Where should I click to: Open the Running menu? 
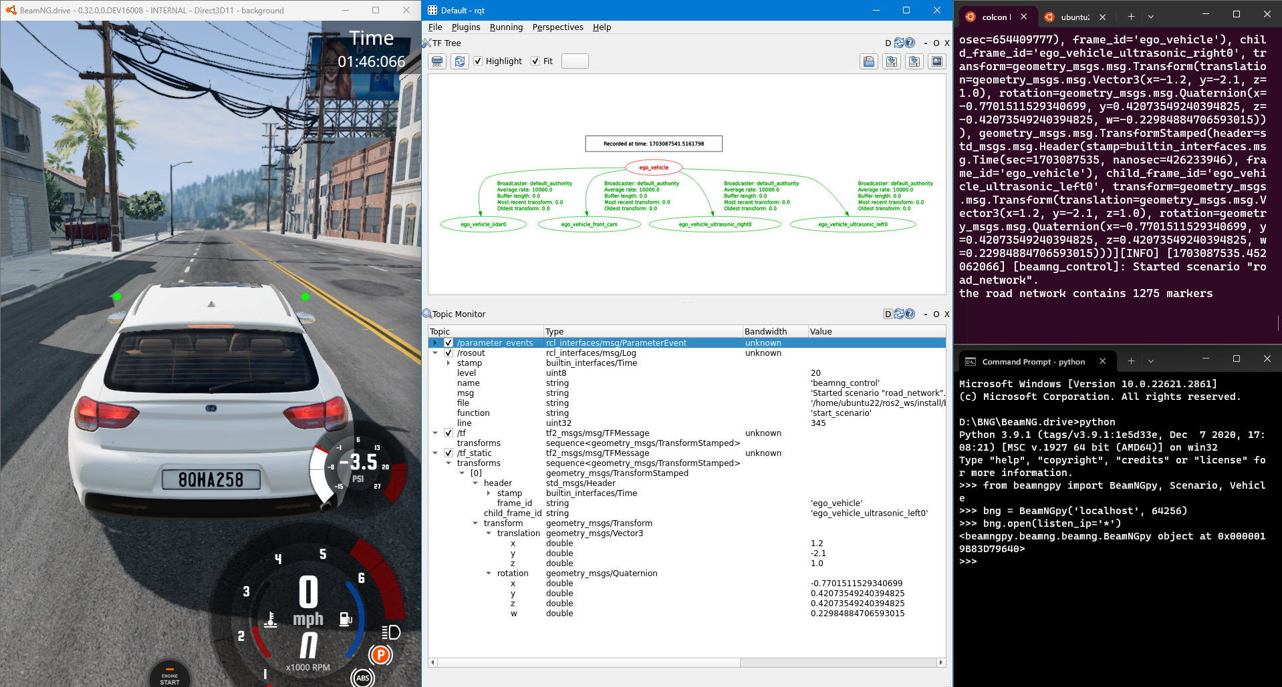tap(506, 27)
